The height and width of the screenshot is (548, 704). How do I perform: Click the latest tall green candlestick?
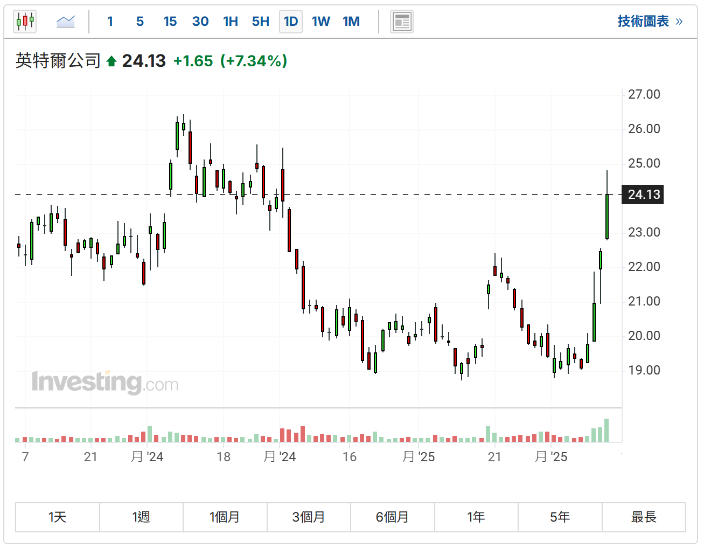(x=607, y=217)
